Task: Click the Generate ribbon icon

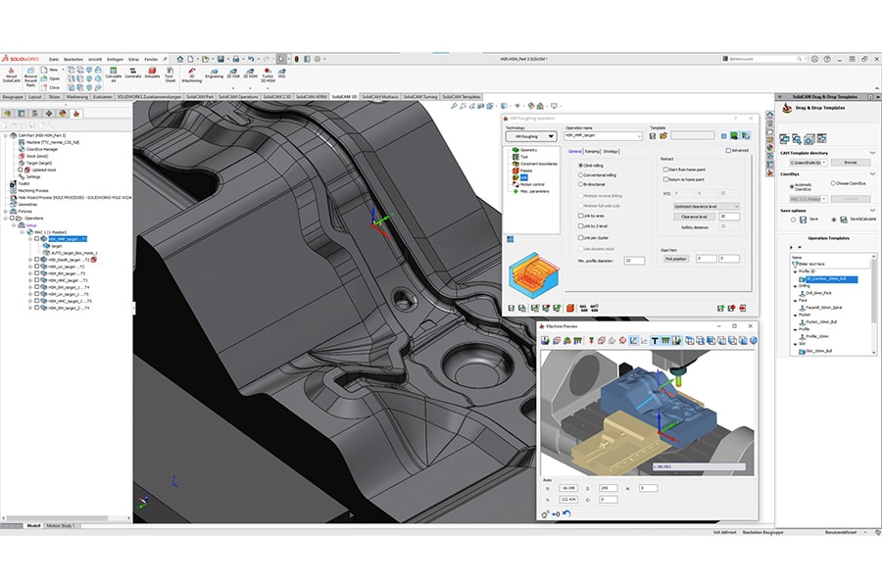Action: pos(132,73)
